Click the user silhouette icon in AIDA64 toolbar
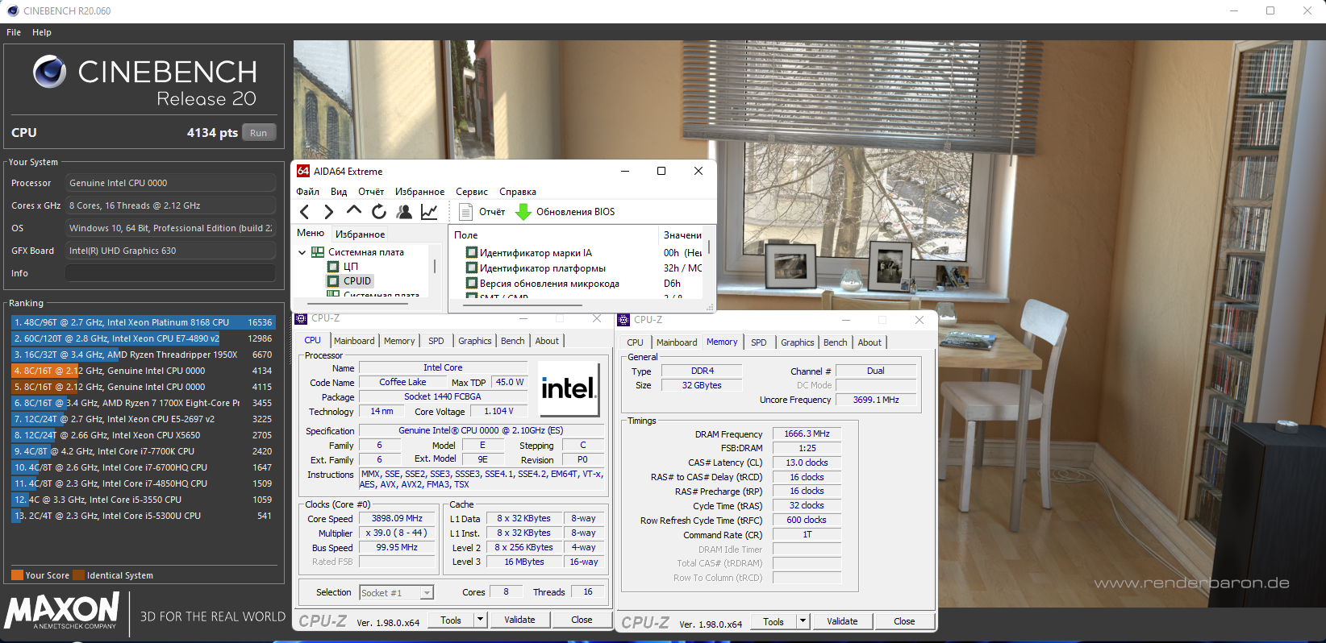 click(x=404, y=212)
